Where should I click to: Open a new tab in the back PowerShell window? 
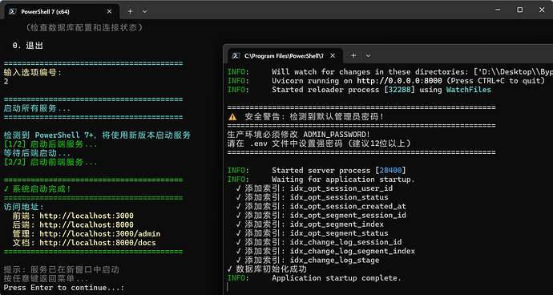(x=130, y=11)
